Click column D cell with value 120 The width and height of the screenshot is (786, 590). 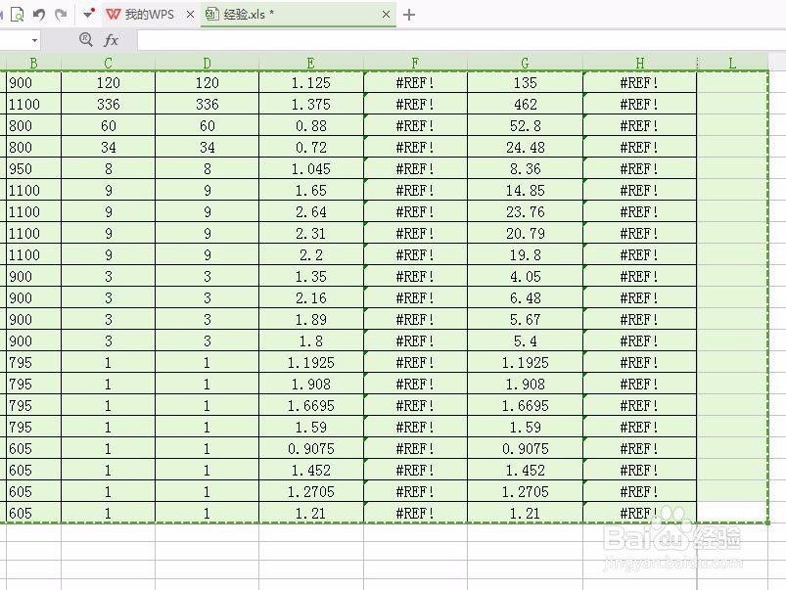208,83
